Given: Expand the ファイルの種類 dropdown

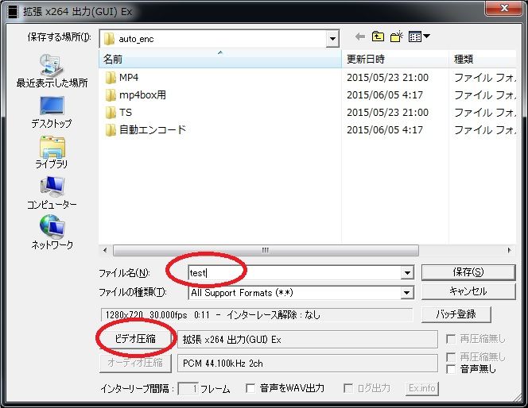Looking at the screenshot, I should point(407,293).
